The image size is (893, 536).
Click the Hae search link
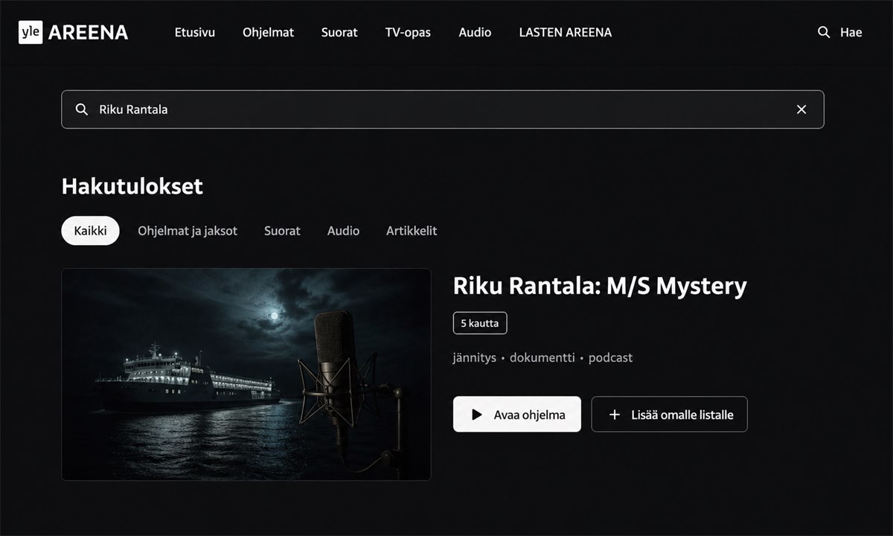point(851,32)
